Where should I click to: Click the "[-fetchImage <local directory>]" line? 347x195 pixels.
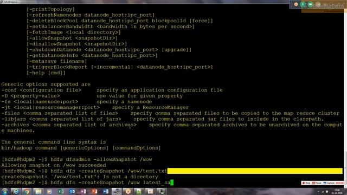click(x=74, y=32)
